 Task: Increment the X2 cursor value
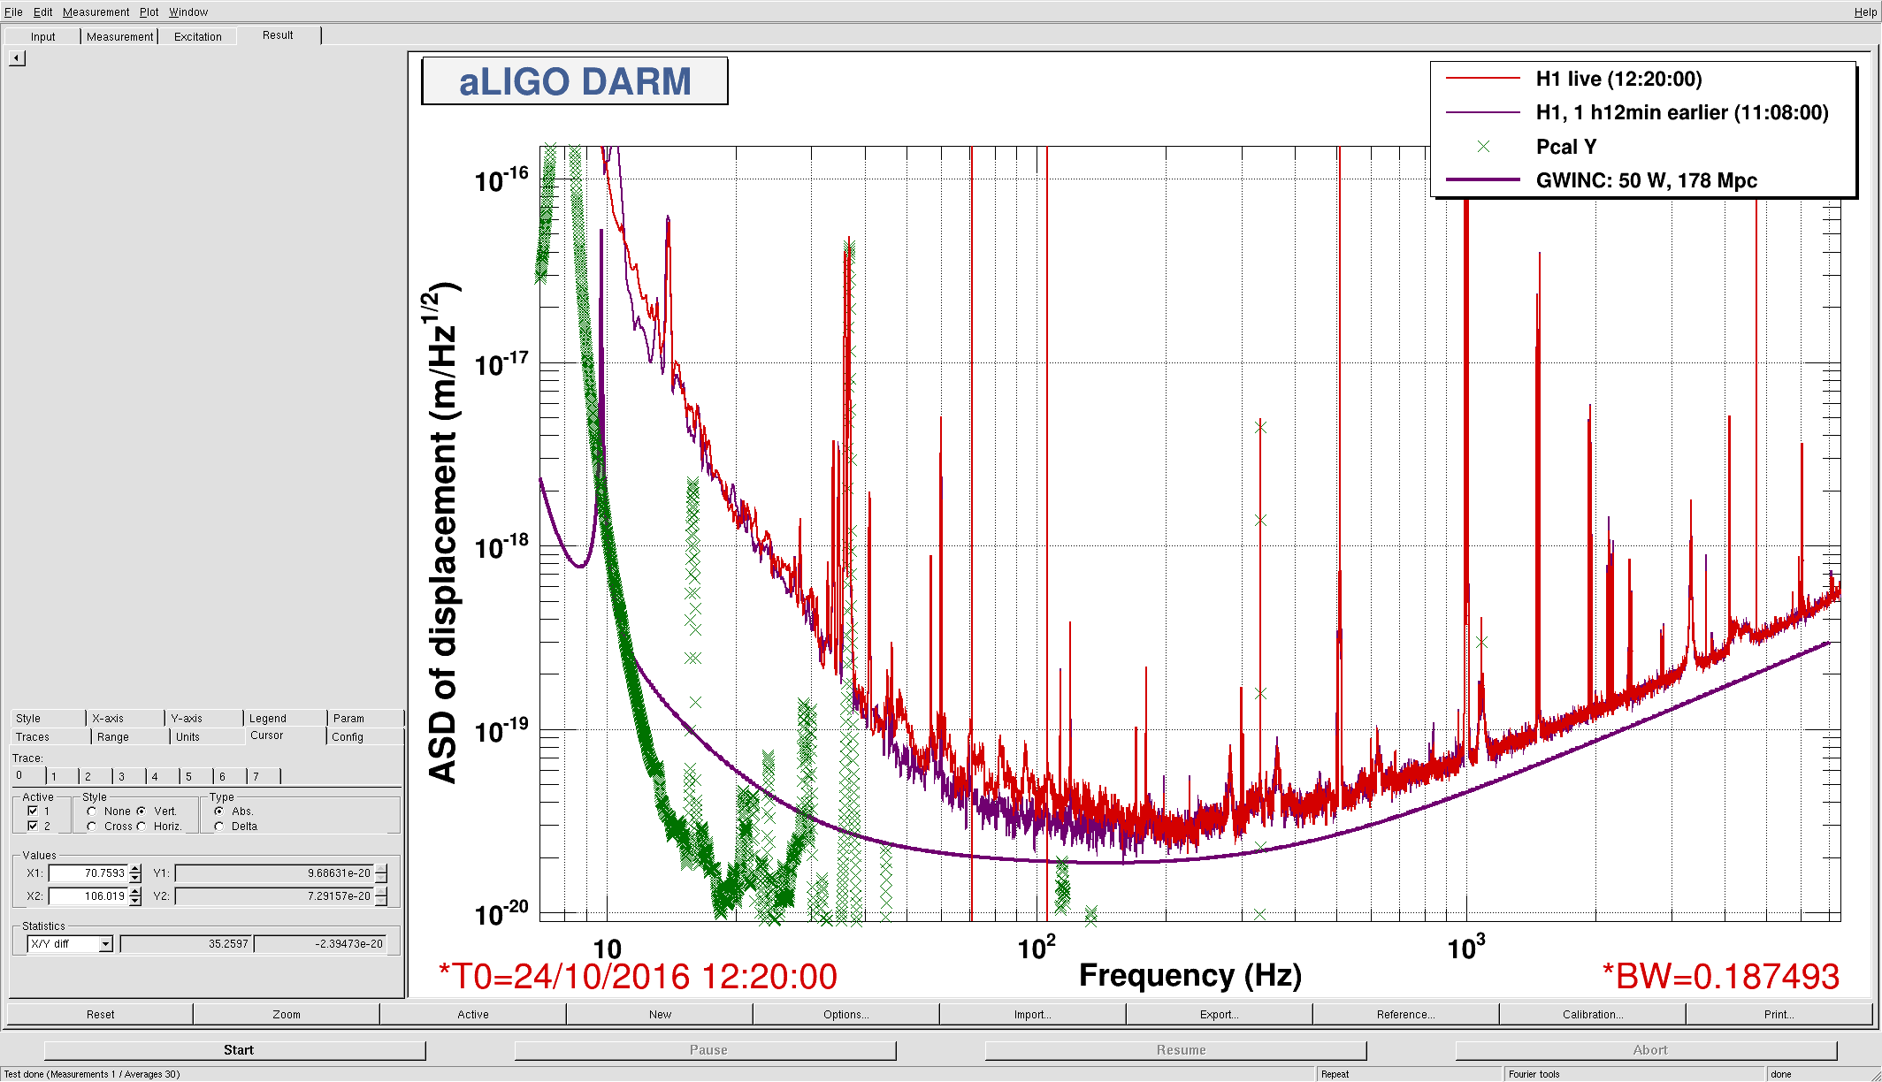tap(135, 892)
